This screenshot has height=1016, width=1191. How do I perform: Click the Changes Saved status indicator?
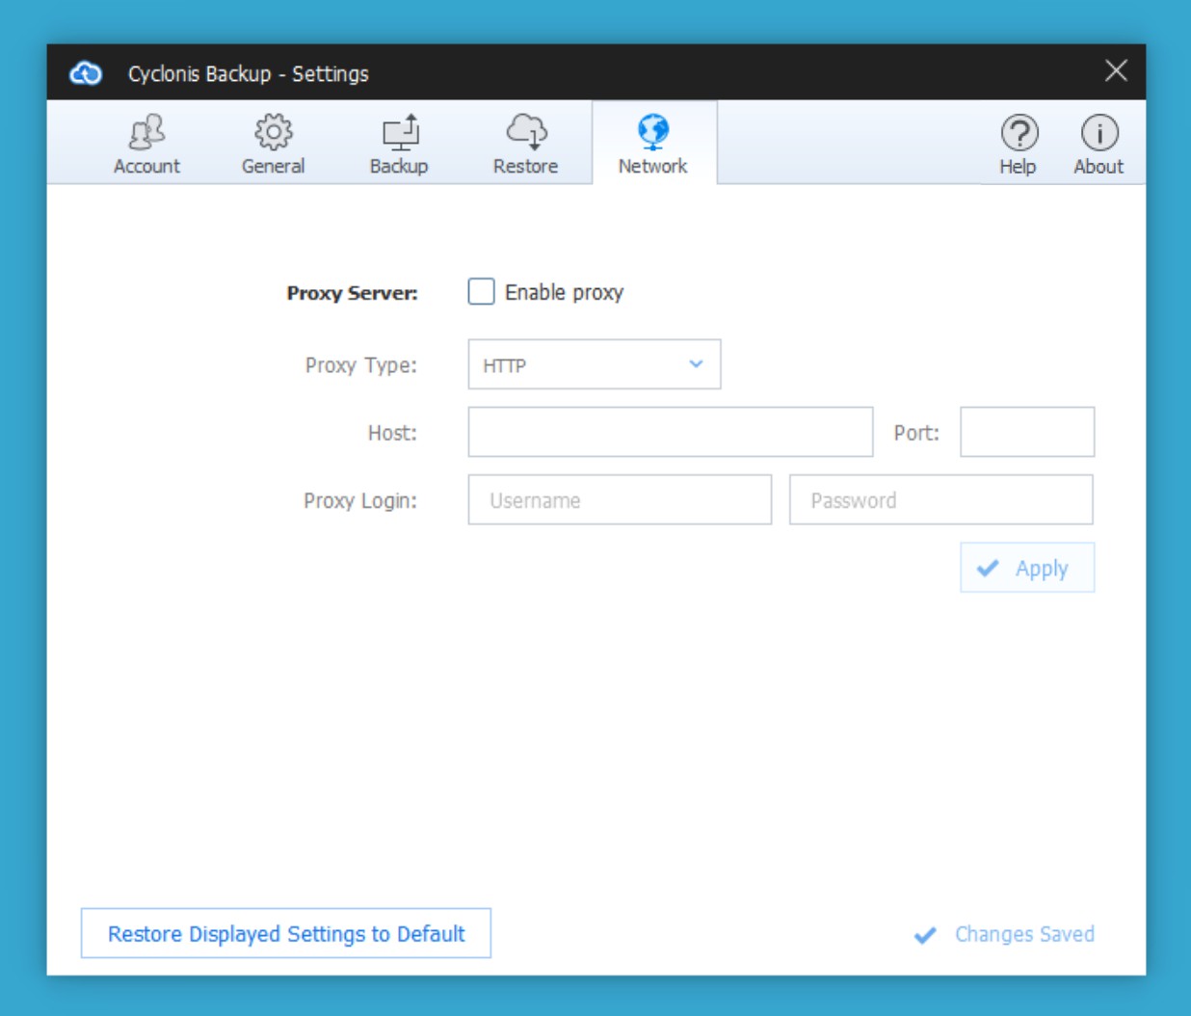pos(1004,934)
